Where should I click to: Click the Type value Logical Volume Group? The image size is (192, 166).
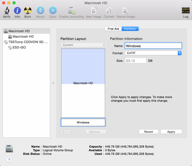coord(58,150)
